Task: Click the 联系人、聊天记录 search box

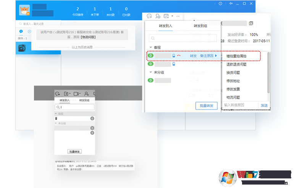Action: pyautogui.click(x=38, y=24)
